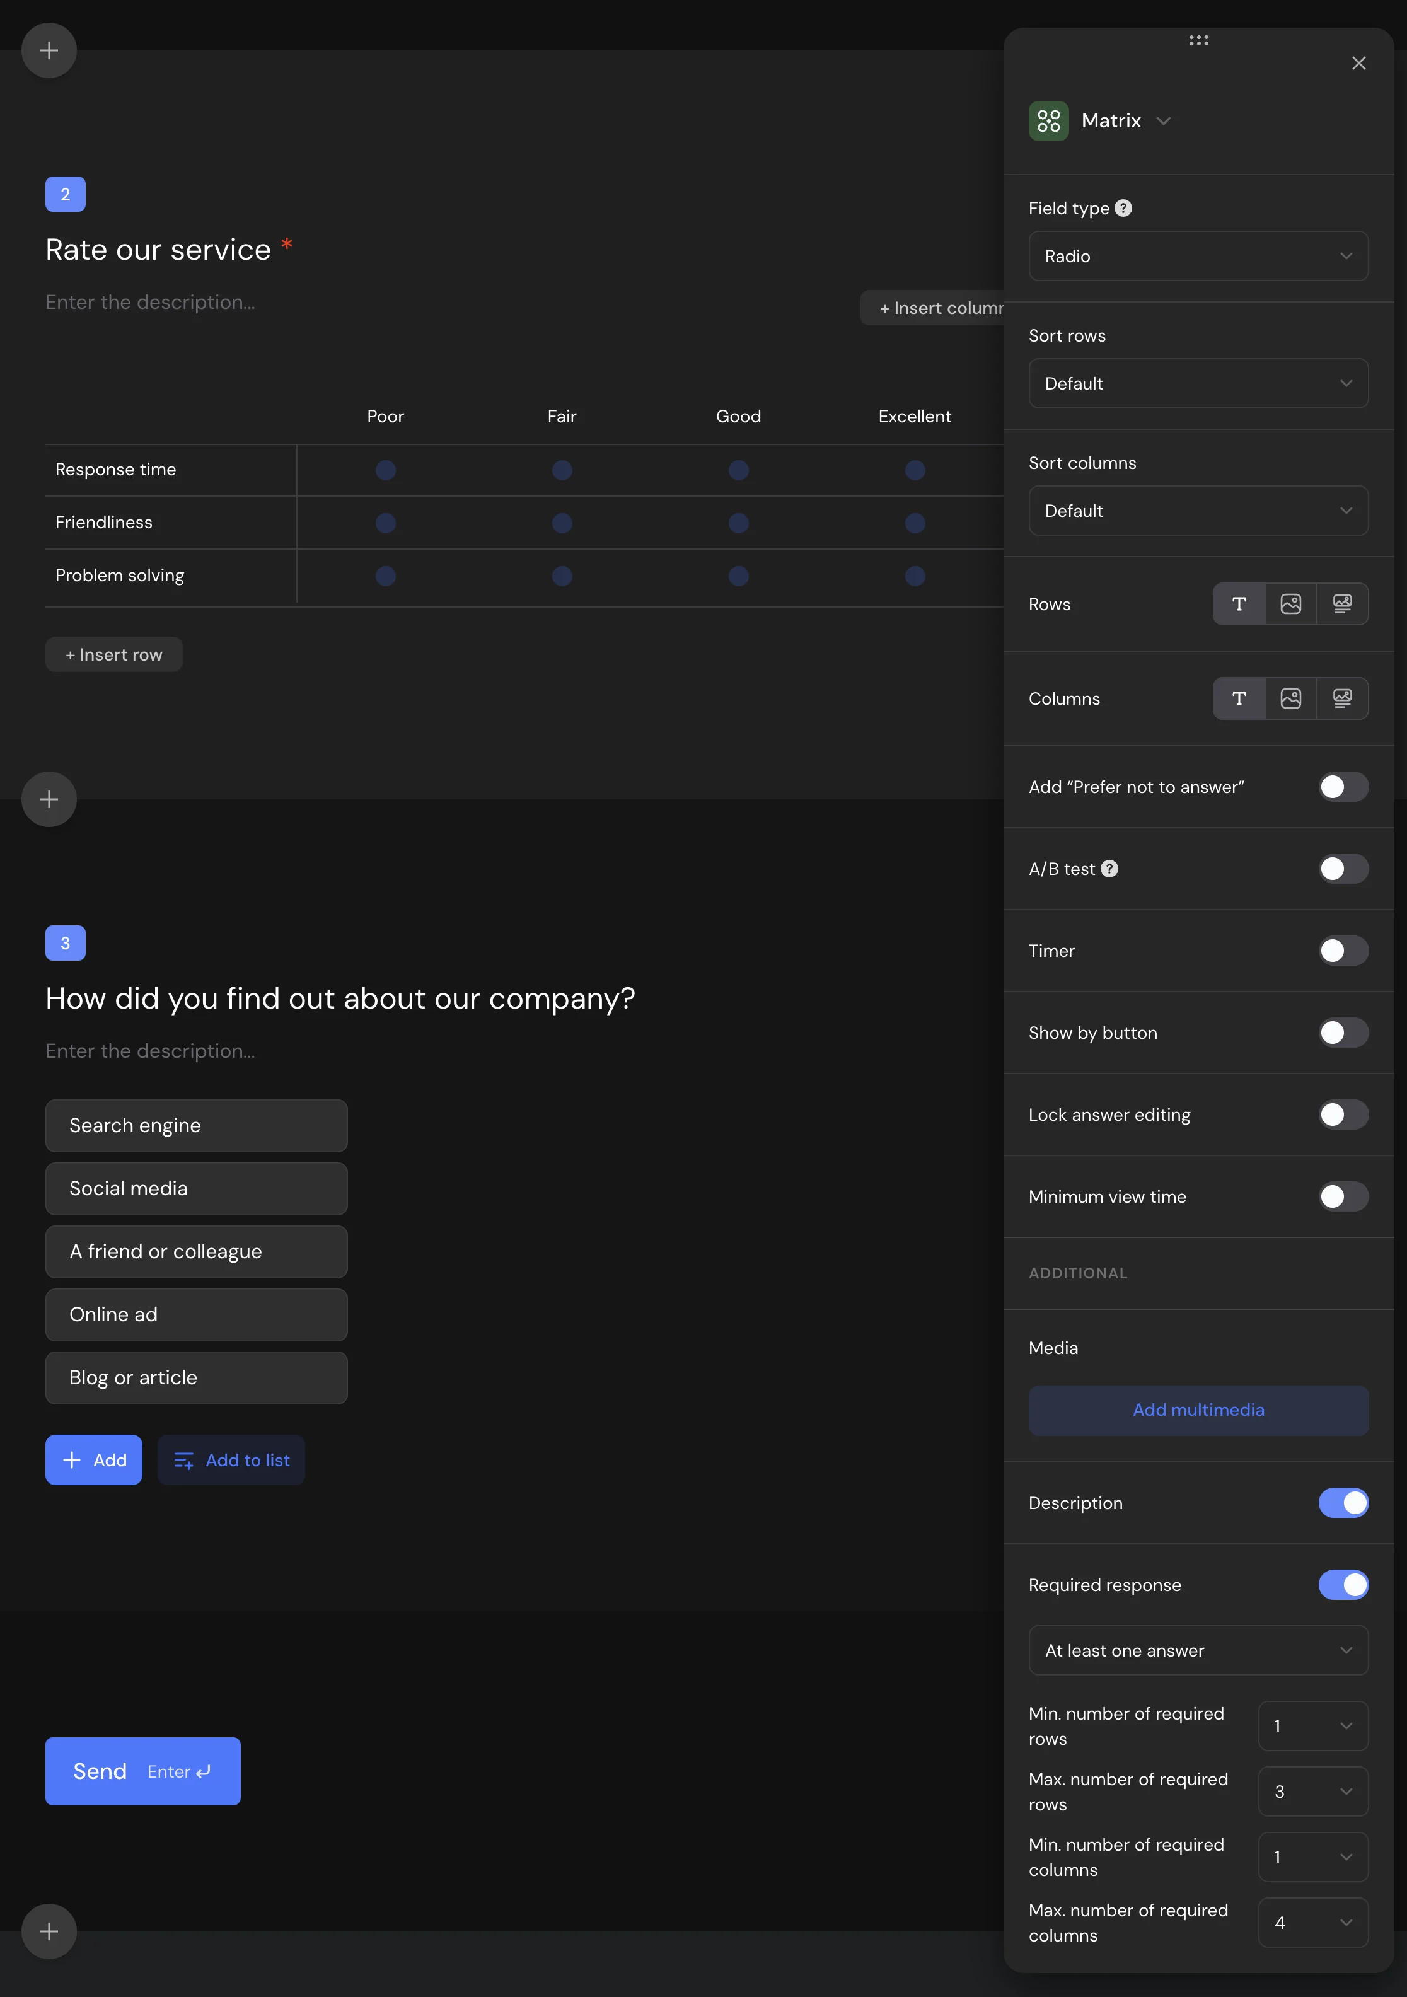Image resolution: width=1407 pixels, height=1997 pixels.
Task: Click the plus button below the Send section
Action: coord(49,1932)
